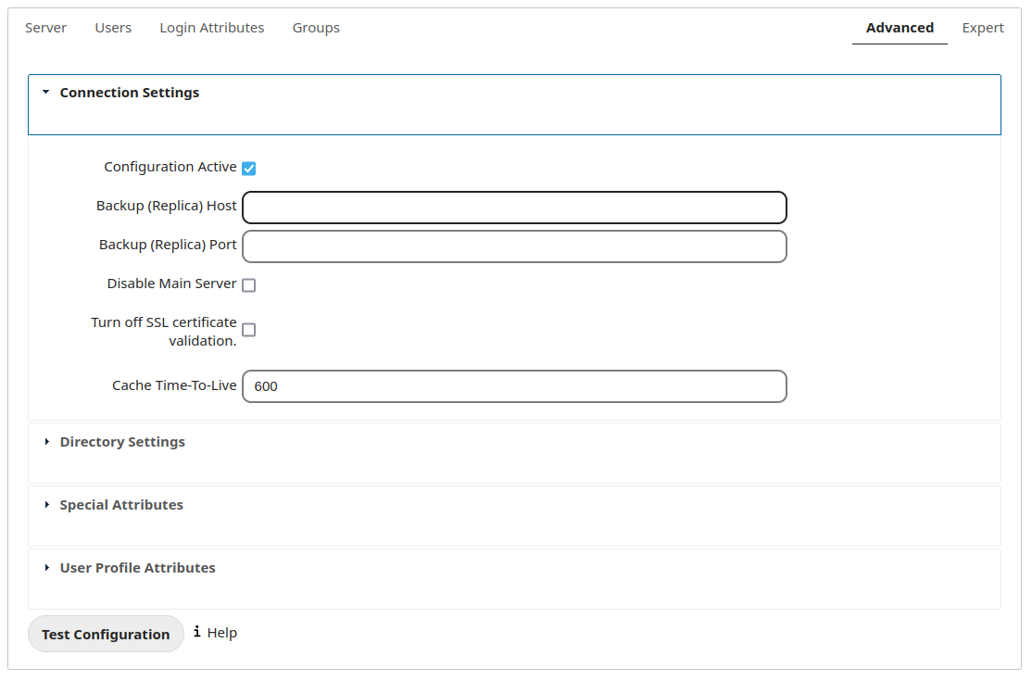Click the info icon next to Help
This screenshot has width=1032, height=681.
197,632
